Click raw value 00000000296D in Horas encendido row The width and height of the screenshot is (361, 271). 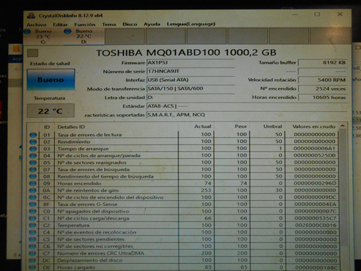point(315,184)
